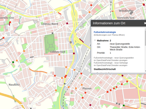Screen dimensions: 146x109
Task: Click orange marker directly left of Plauen label
Action: (x=76, y=88)
